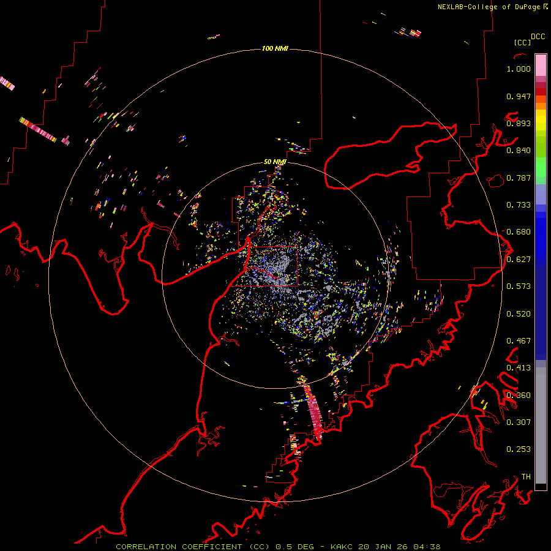
Task: Click the pink radial spike south of the radar
Action: (x=313, y=411)
